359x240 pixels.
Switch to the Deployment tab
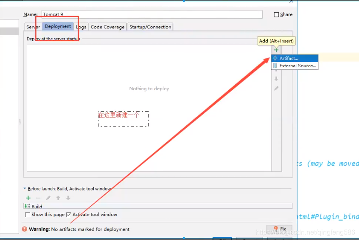point(58,26)
